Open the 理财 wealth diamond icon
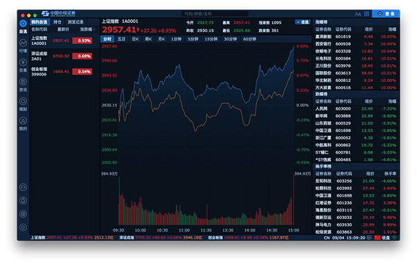Image resolution: width=417 pixels, height=265 pixels. coord(23,101)
